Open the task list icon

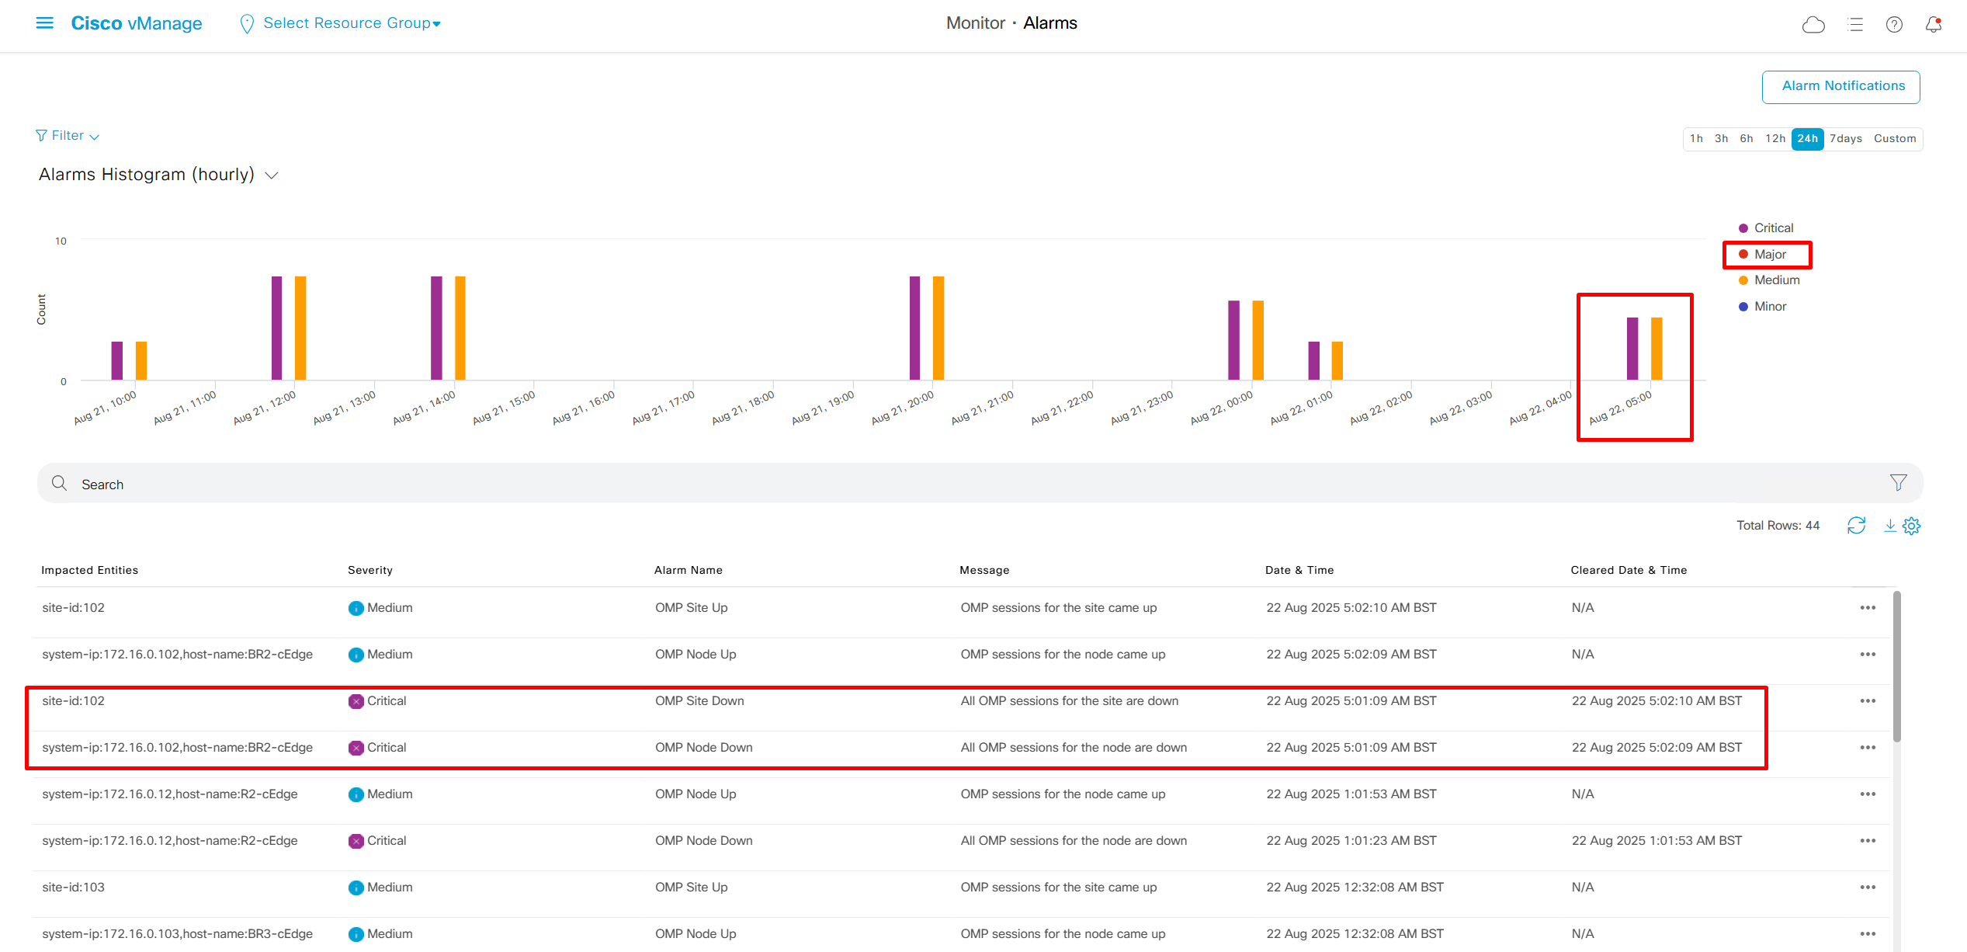click(x=1855, y=25)
